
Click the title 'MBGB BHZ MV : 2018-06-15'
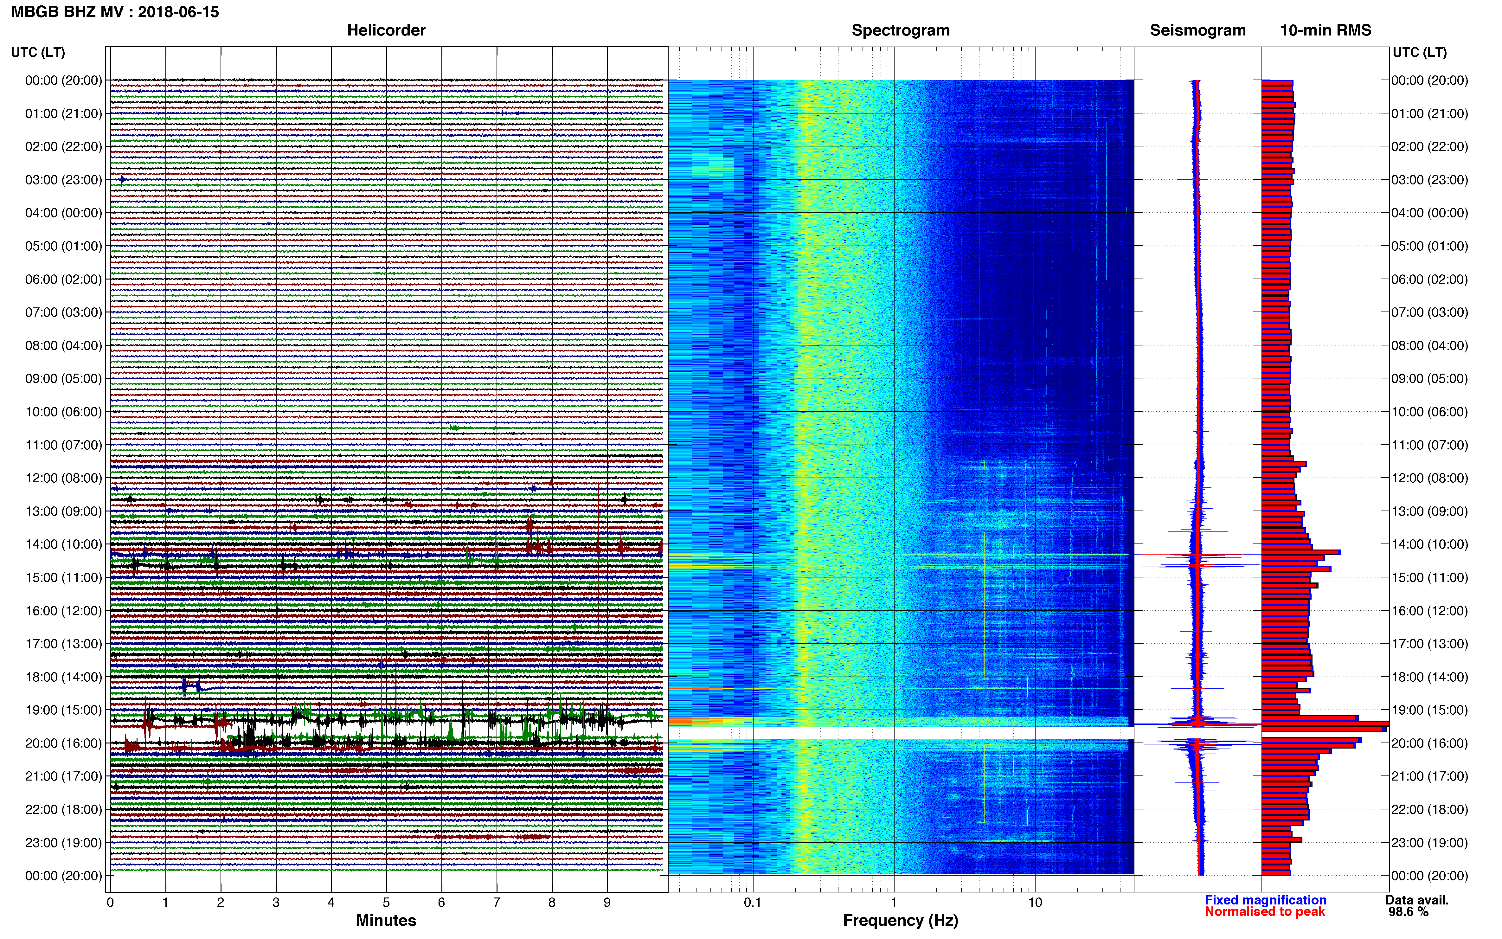115,12
